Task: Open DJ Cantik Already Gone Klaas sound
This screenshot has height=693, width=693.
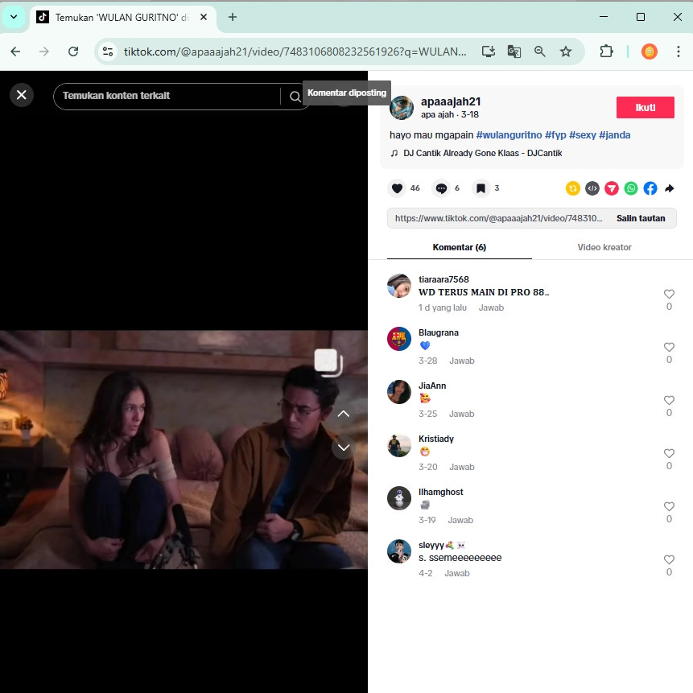Action: (476, 154)
